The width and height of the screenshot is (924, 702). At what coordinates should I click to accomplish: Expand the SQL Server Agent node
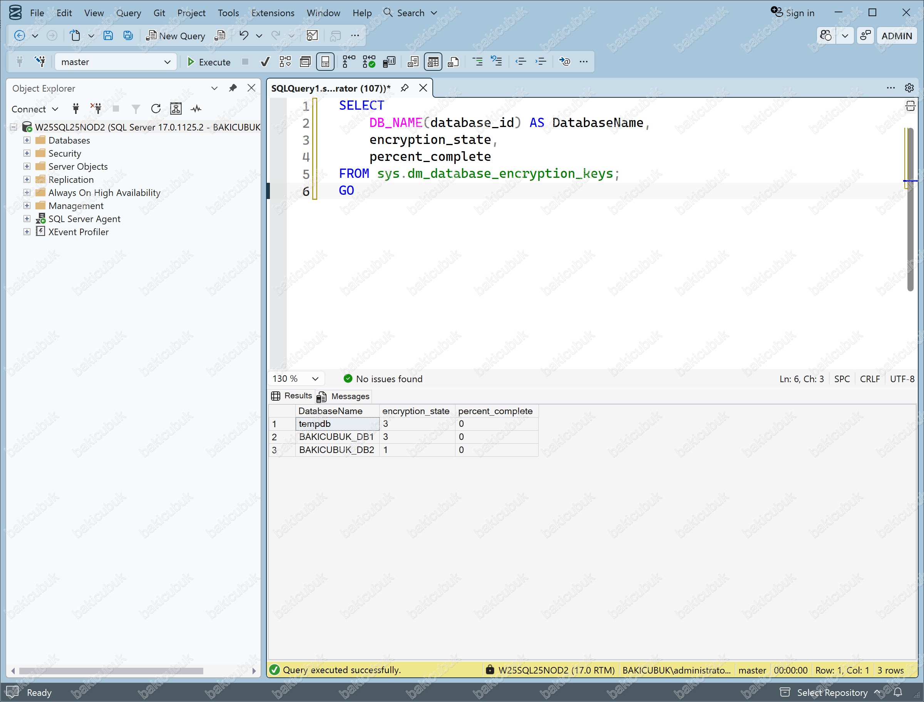coord(27,219)
